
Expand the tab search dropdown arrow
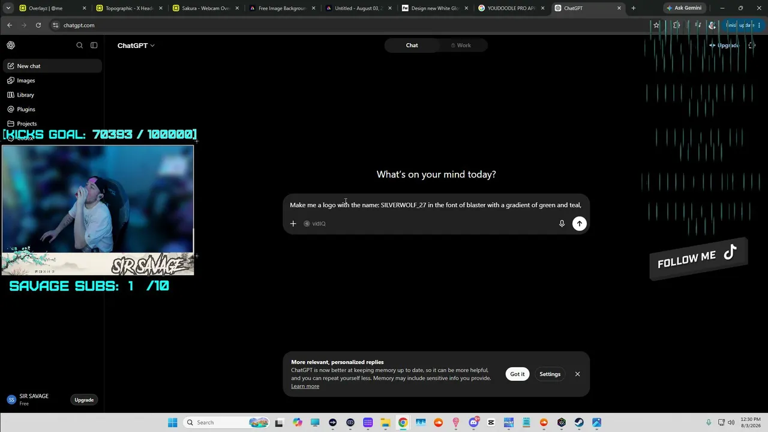[8, 8]
